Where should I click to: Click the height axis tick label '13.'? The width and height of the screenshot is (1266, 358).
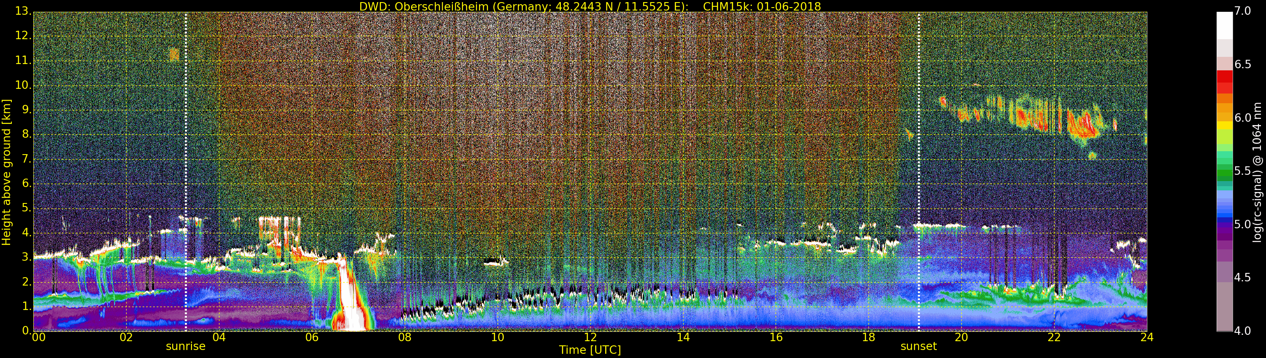[x=23, y=11]
